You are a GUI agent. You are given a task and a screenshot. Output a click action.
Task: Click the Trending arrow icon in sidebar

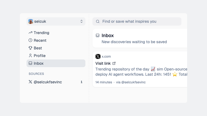click(x=30, y=33)
